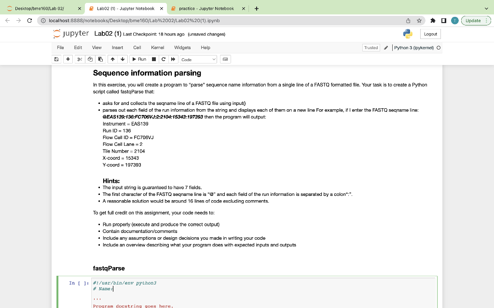Open the Widgets menu

[182, 48]
